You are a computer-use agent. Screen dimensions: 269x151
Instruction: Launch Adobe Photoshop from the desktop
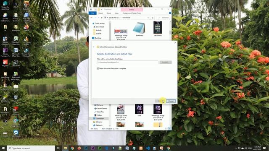coord(5,40)
